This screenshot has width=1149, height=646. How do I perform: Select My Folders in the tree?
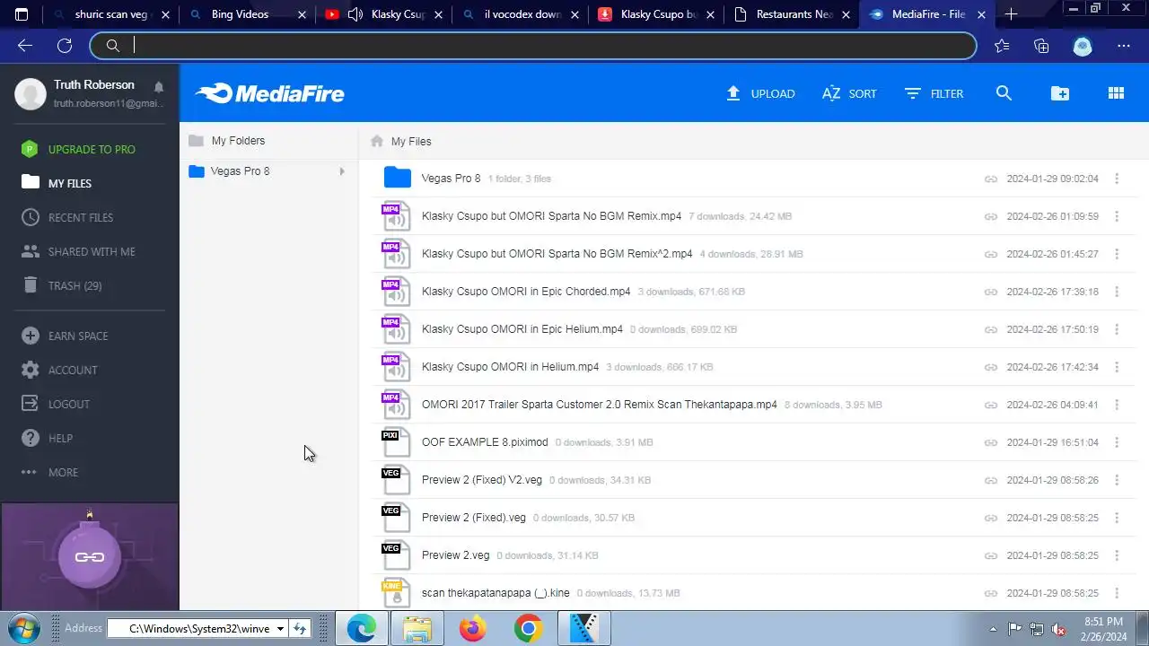point(238,141)
